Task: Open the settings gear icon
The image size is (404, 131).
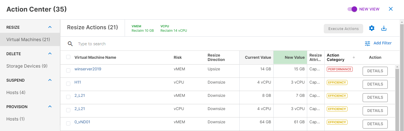Action: coord(372,28)
